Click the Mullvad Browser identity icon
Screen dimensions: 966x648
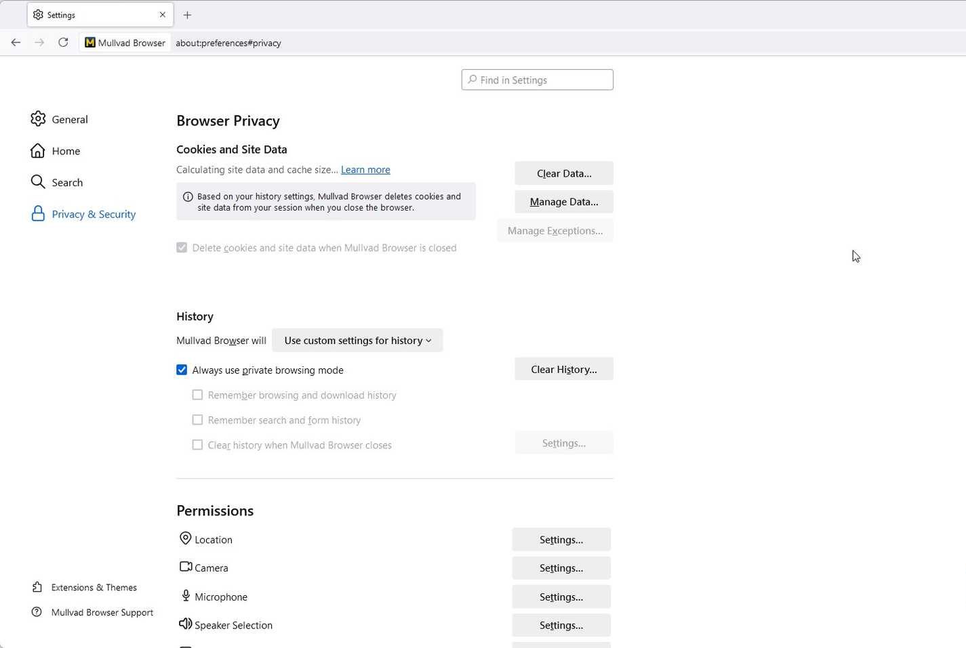90,43
